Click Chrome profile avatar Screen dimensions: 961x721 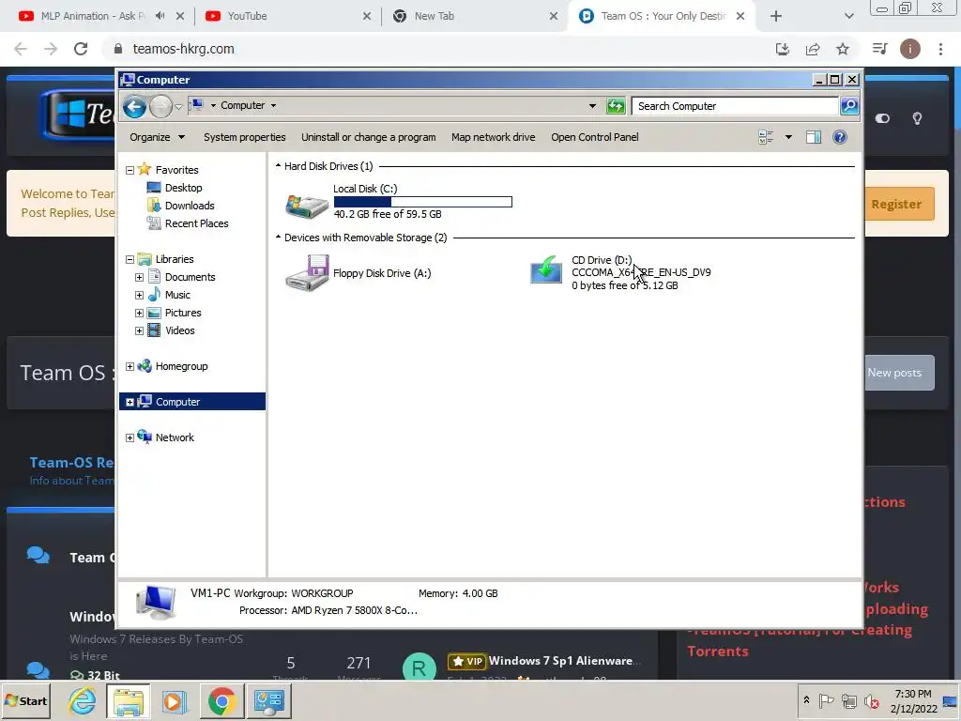[909, 49]
